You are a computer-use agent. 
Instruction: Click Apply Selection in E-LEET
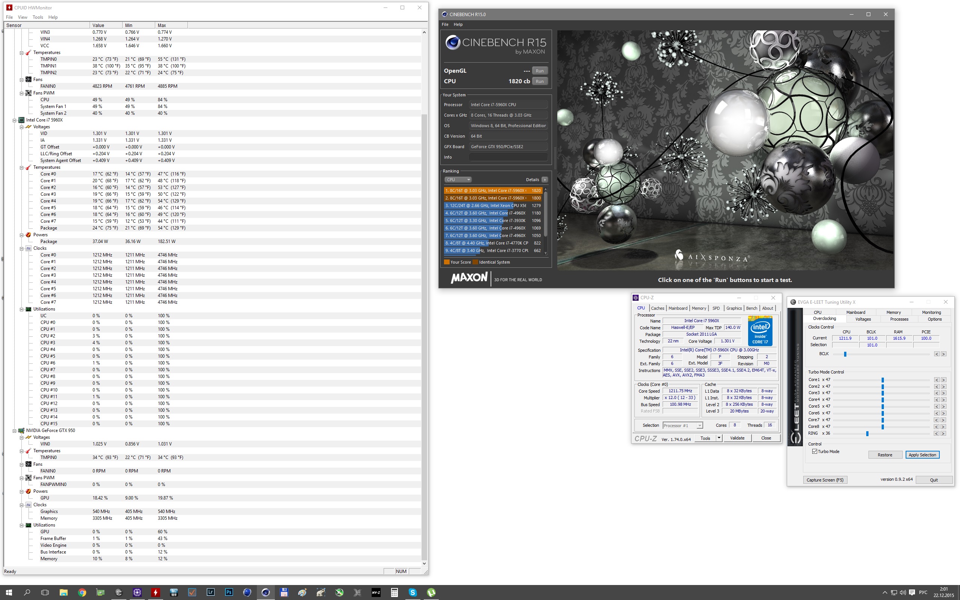[x=922, y=455]
